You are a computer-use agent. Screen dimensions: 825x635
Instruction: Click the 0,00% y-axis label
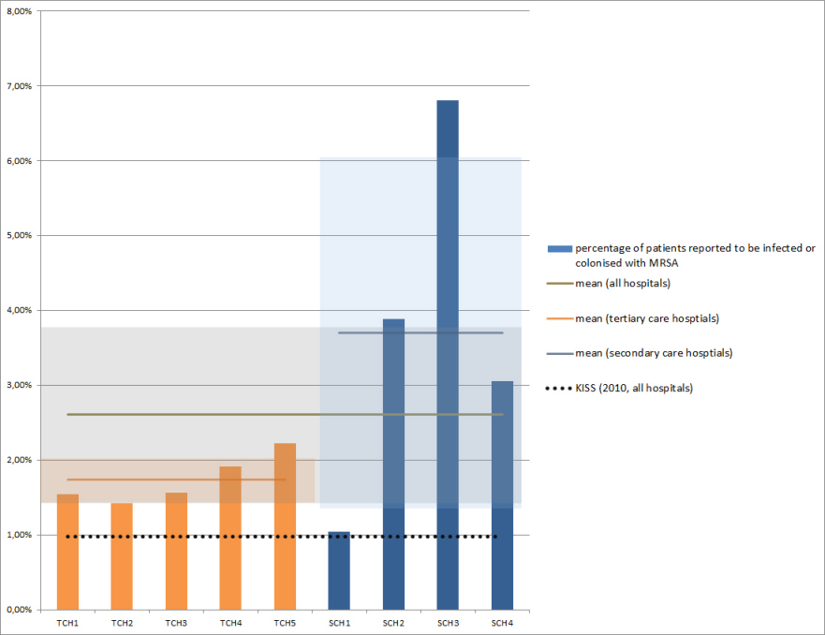(x=18, y=610)
